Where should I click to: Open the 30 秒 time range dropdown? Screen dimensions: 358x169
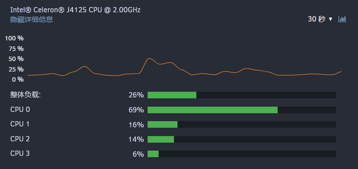(x=320, y=19)
